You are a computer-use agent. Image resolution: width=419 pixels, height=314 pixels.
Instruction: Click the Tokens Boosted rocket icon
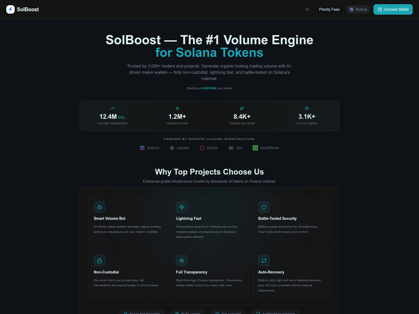pos(242,108)
